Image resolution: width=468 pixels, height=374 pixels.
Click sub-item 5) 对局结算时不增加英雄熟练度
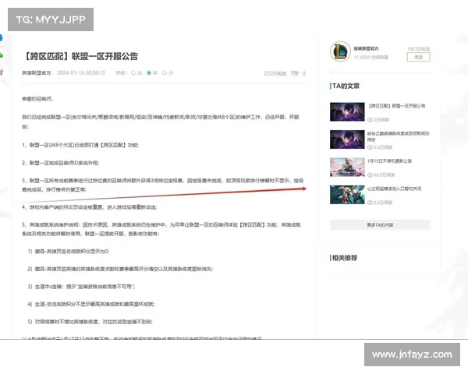click(90, 322)
